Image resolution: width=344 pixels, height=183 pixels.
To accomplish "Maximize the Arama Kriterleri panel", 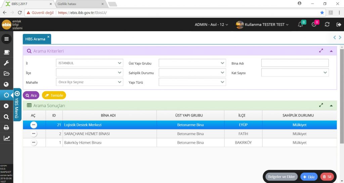I will 321,51.
